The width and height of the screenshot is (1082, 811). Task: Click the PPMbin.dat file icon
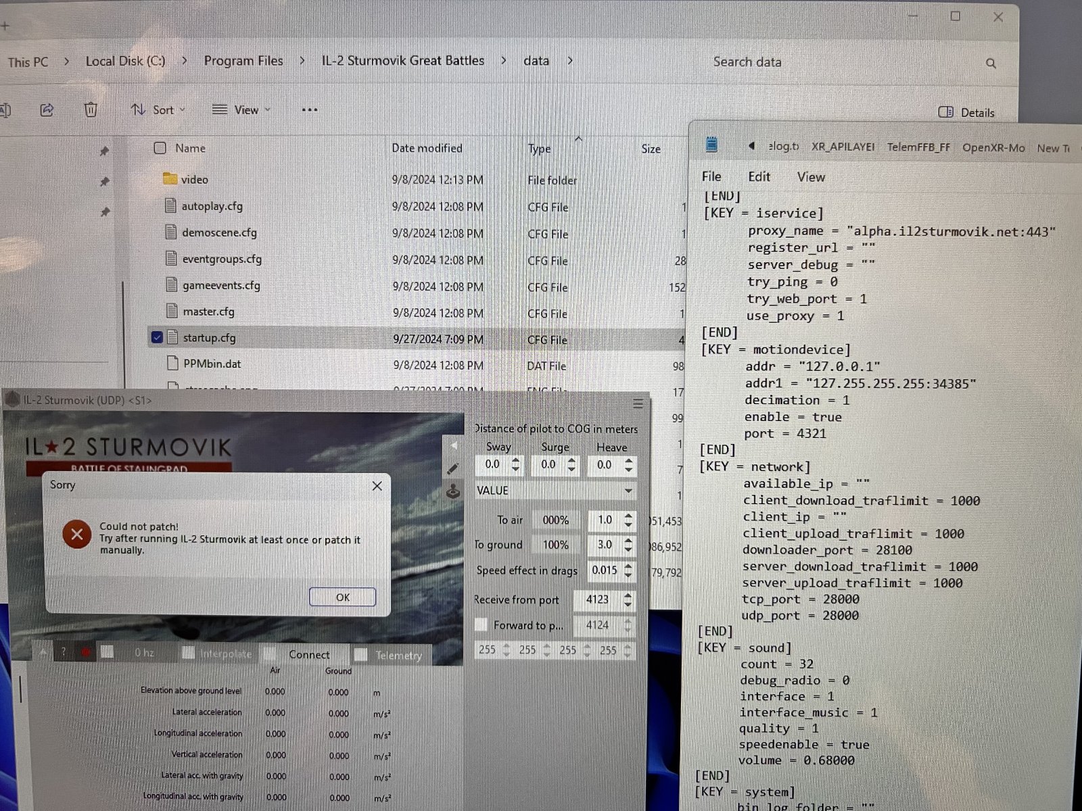tap(172, 363)
